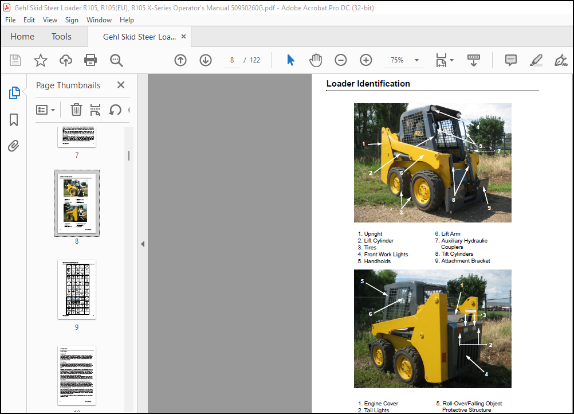Close the Page Thumbnails panel
Viewport: 574px width, 414px height.
coord(121,85)
